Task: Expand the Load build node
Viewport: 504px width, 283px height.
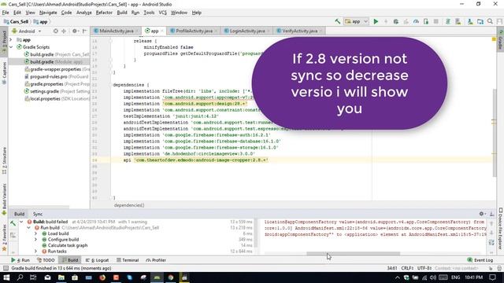Action: click(x=35, y=233)
